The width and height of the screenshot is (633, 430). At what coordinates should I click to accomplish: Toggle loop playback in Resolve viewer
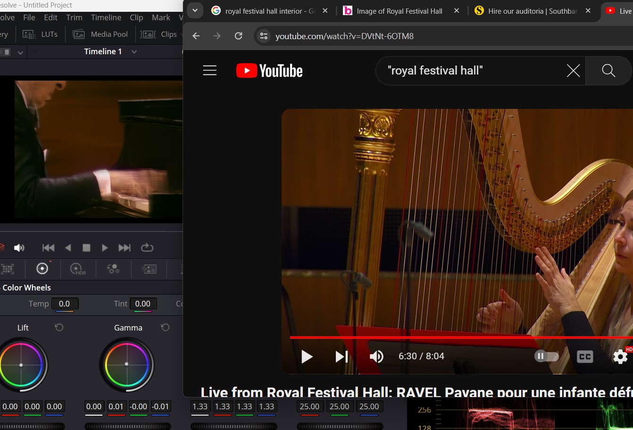click(x=147, y=248)
